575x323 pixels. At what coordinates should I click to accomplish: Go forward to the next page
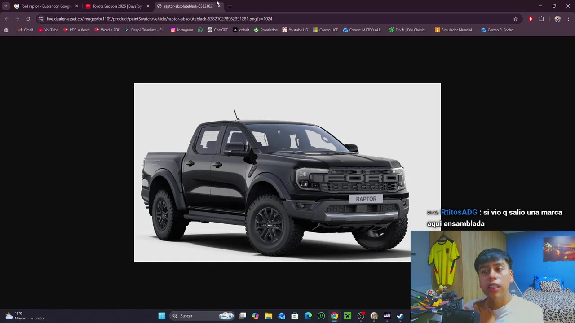pos(17,19)
